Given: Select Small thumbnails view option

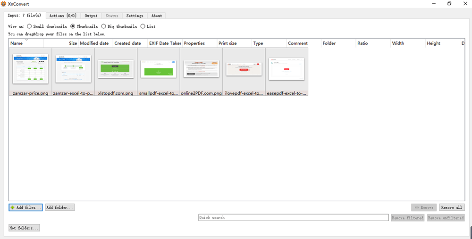Looking at the screenshot, I should coord(30,26).
